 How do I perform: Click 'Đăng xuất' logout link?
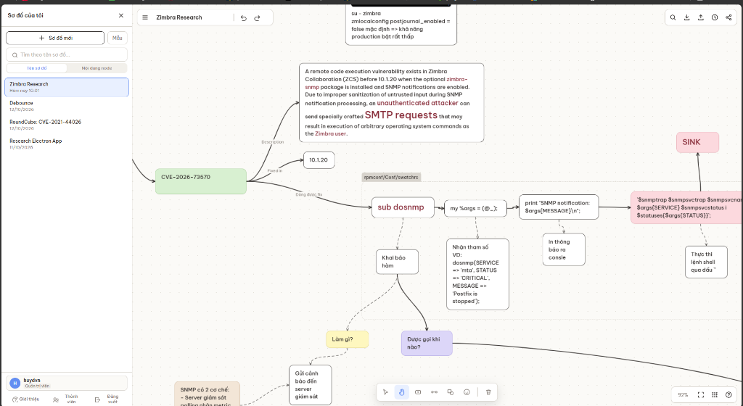coord(107,399)
